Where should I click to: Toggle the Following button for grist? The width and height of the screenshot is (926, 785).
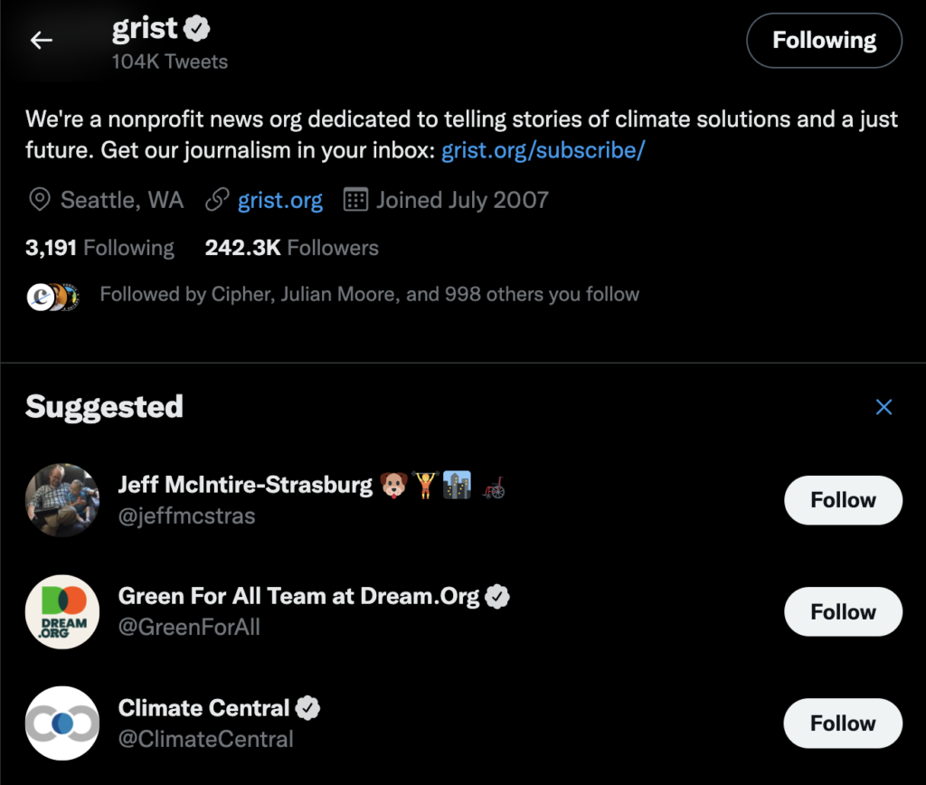click(x=823, y=41)
